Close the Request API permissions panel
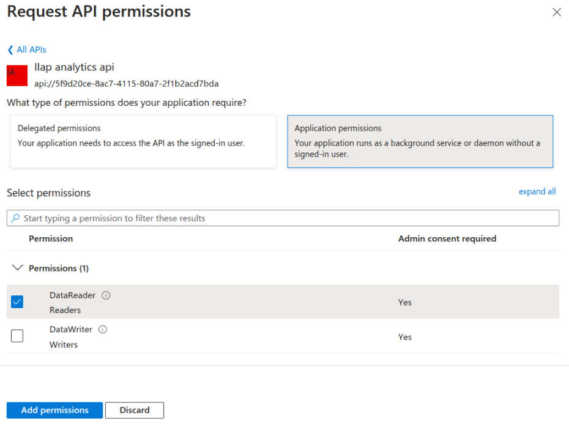The image size is (569, 428). [x=556, y=12]
